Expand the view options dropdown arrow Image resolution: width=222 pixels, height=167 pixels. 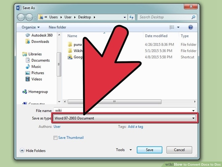[178, 27]
